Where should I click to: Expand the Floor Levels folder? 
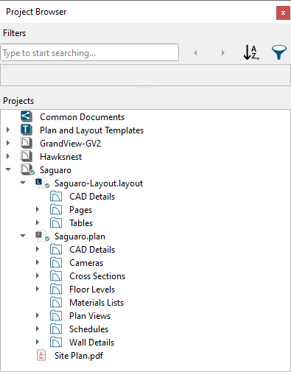tap(38, 289)
